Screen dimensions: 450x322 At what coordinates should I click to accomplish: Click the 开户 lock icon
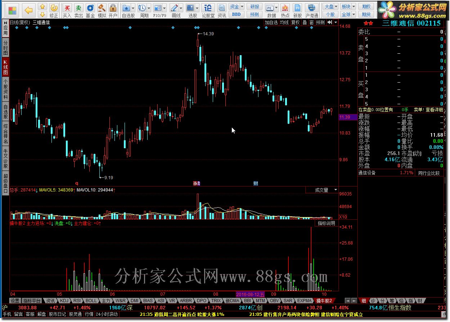(x=113, y=10)
